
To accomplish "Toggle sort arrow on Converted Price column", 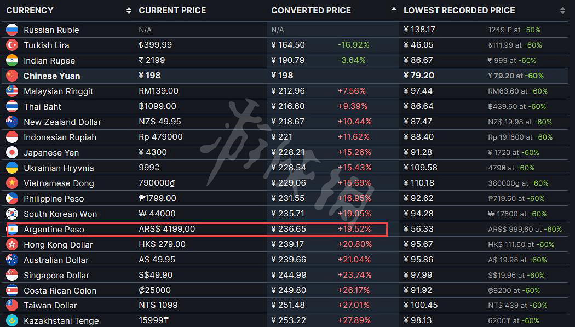I will (x=394, y=9).
